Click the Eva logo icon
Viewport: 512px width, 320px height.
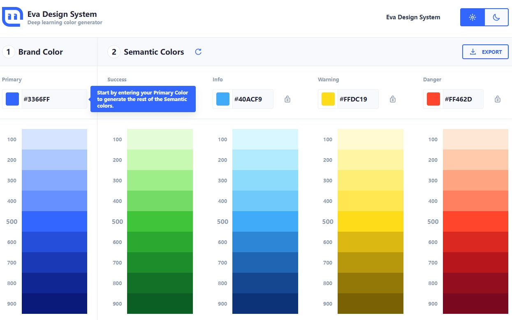12,16
